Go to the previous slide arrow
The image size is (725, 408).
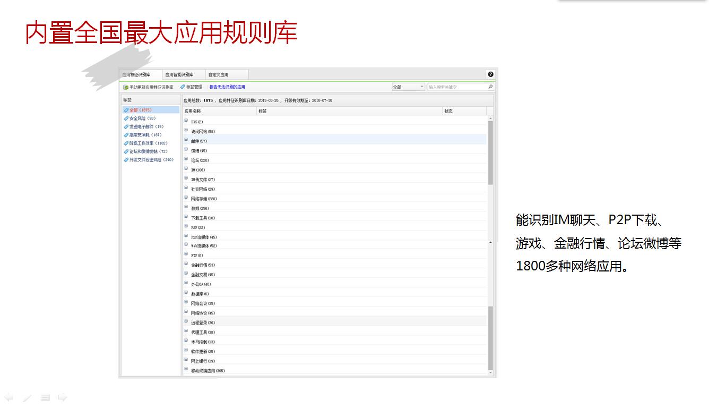pyautogui.click(x=9, y=397)
